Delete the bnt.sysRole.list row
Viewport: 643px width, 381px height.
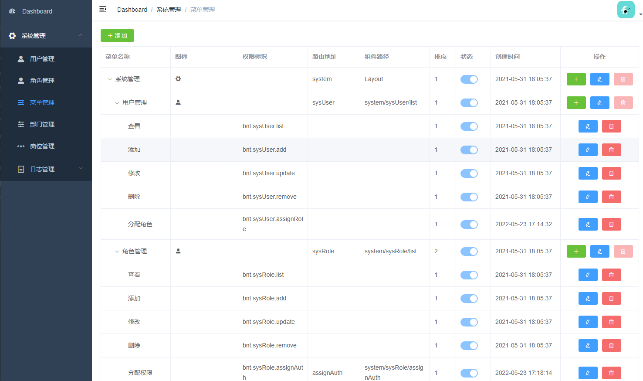click(x=611, y=275)
